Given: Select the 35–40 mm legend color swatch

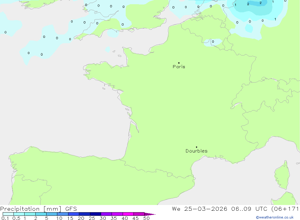Looking at the screenshot, I should click(117, 214).
